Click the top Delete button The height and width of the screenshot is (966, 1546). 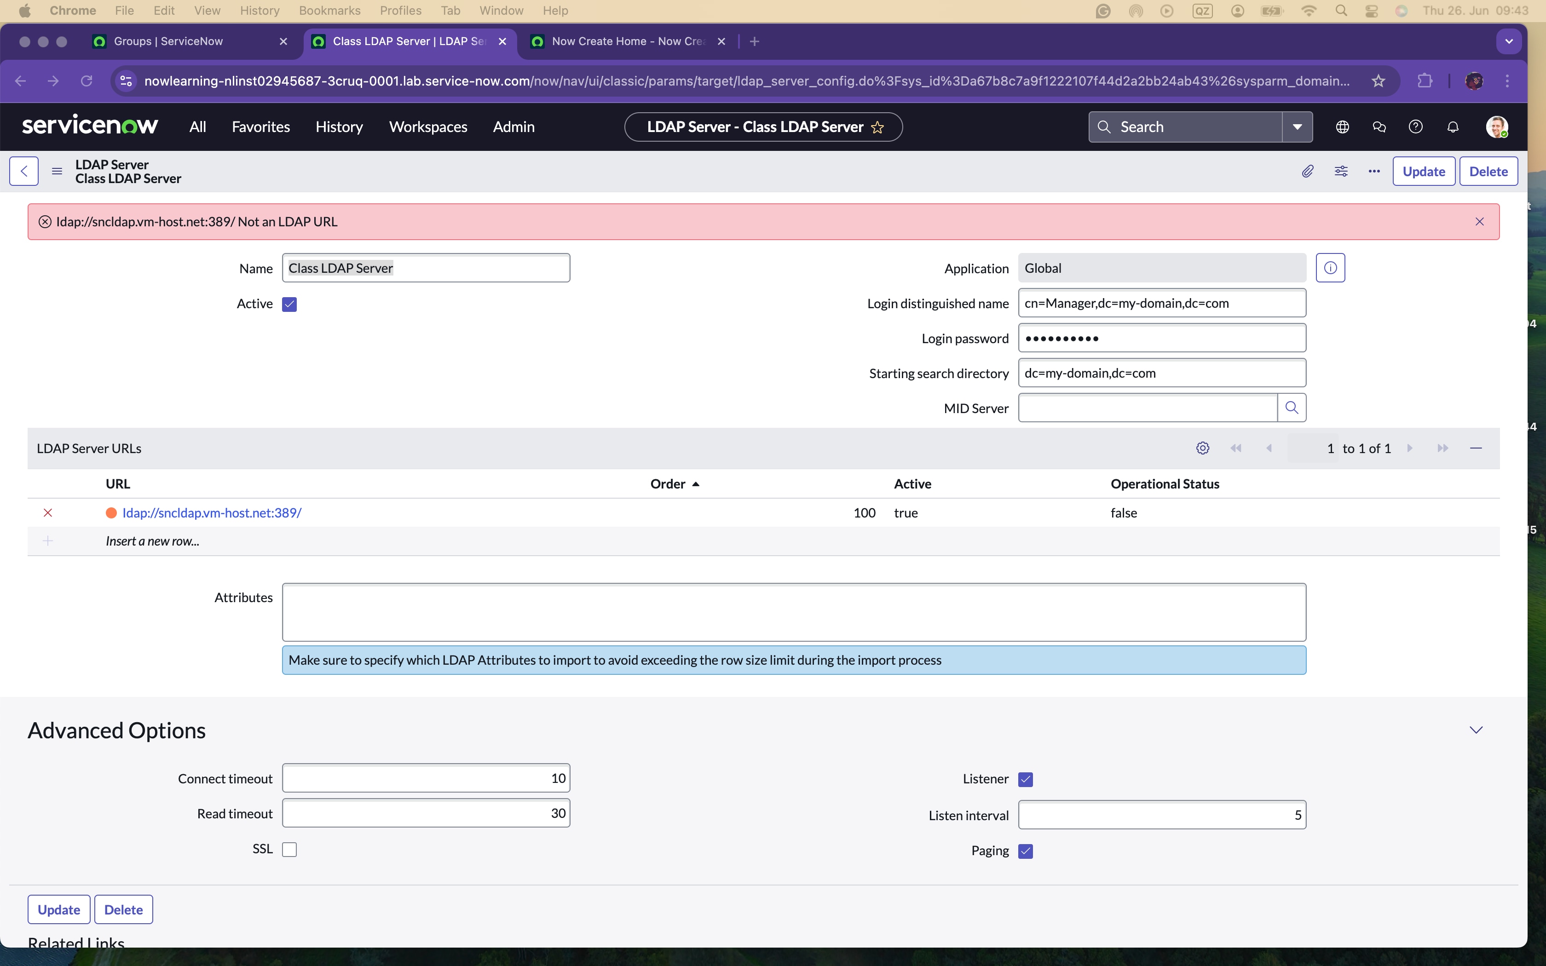coord(1488,171)
